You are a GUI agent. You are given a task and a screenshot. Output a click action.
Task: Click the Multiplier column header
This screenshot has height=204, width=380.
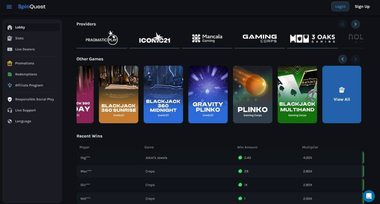coord(310,147)
